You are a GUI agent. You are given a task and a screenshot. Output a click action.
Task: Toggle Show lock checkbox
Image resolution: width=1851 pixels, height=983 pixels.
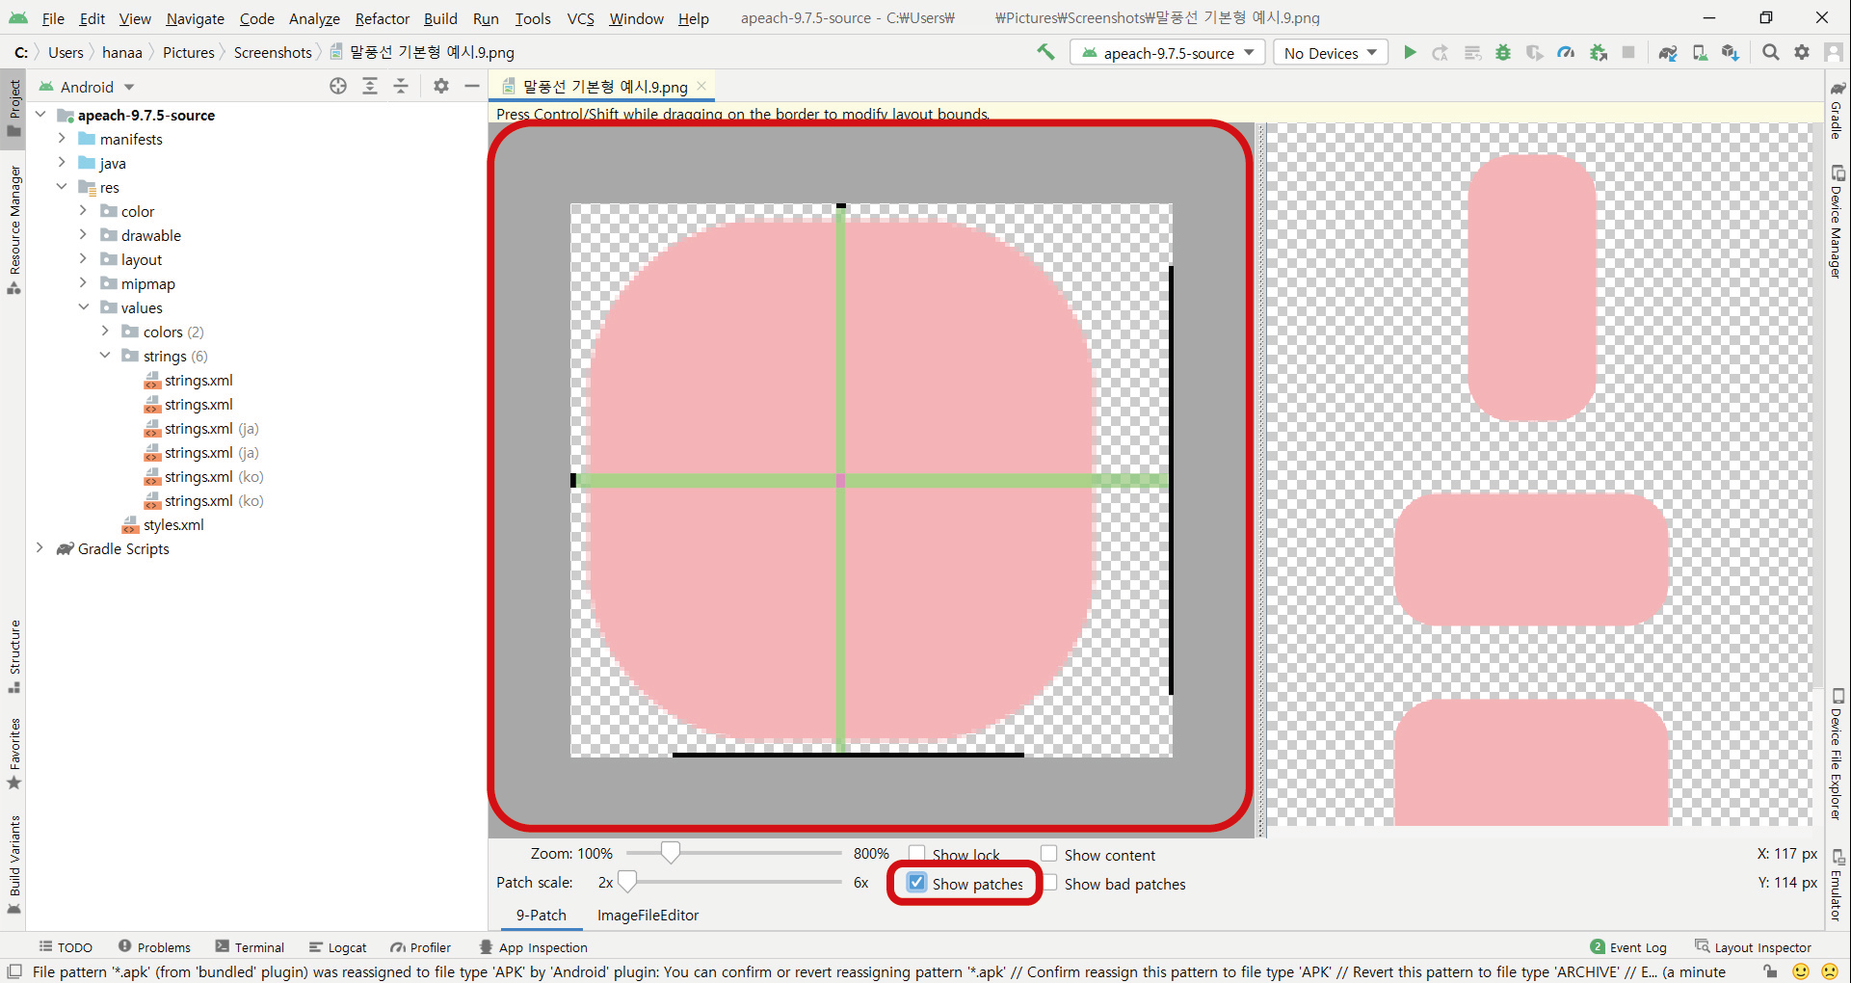pos(917,854)
